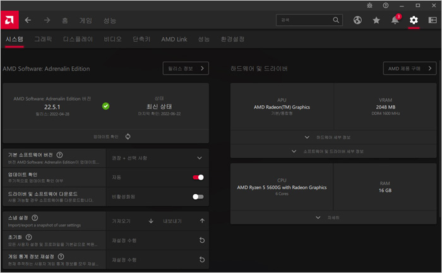The width and height of the screenshot is (442, 273).
Task: Click the green up-to-date checkmark icon
Action: [105, 106]
